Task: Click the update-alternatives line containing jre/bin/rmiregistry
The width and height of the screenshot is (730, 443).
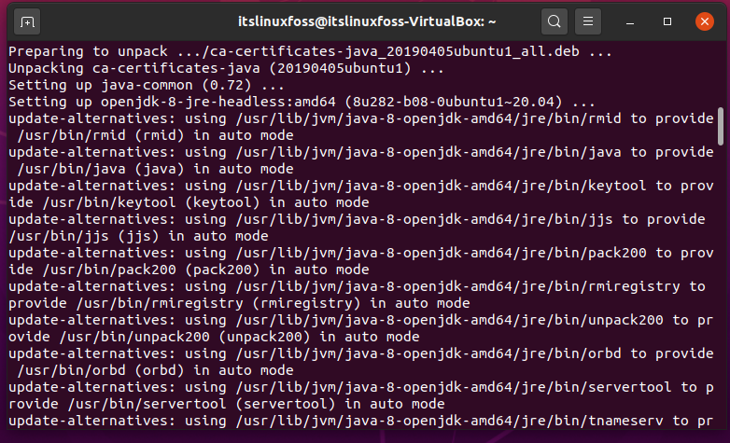Action: [x=357, y=286]
